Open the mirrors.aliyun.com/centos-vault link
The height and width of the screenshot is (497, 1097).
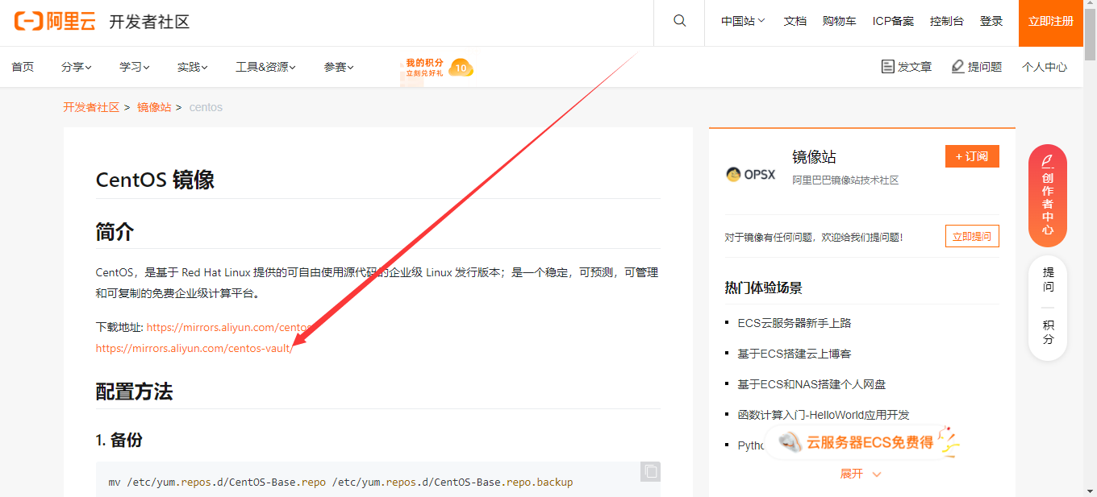coord(194,348)
